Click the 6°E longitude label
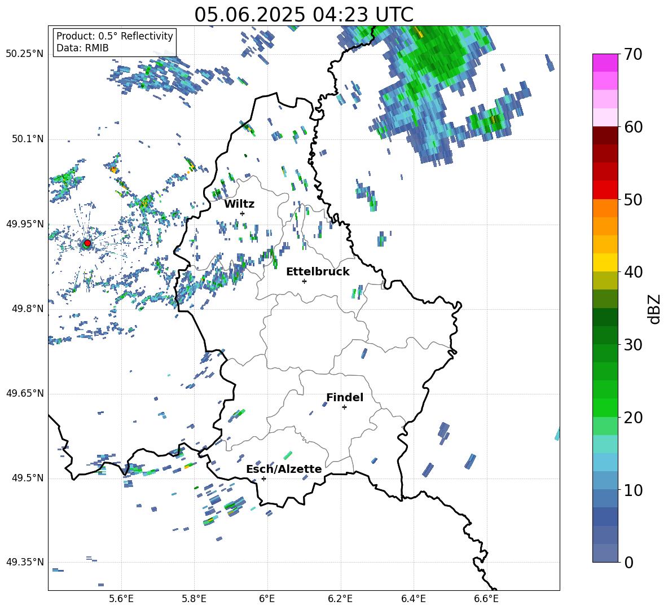This screenshot has height=610, width=668. coord(267,599)
